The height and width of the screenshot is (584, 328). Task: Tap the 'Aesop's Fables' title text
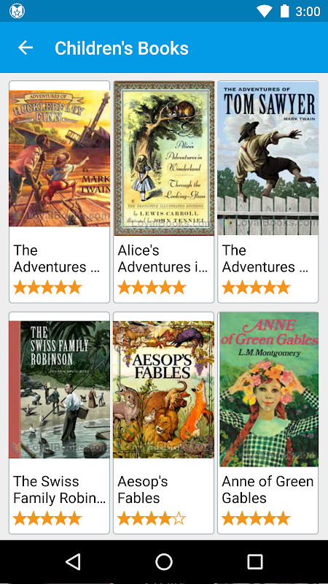pos(143,490)
